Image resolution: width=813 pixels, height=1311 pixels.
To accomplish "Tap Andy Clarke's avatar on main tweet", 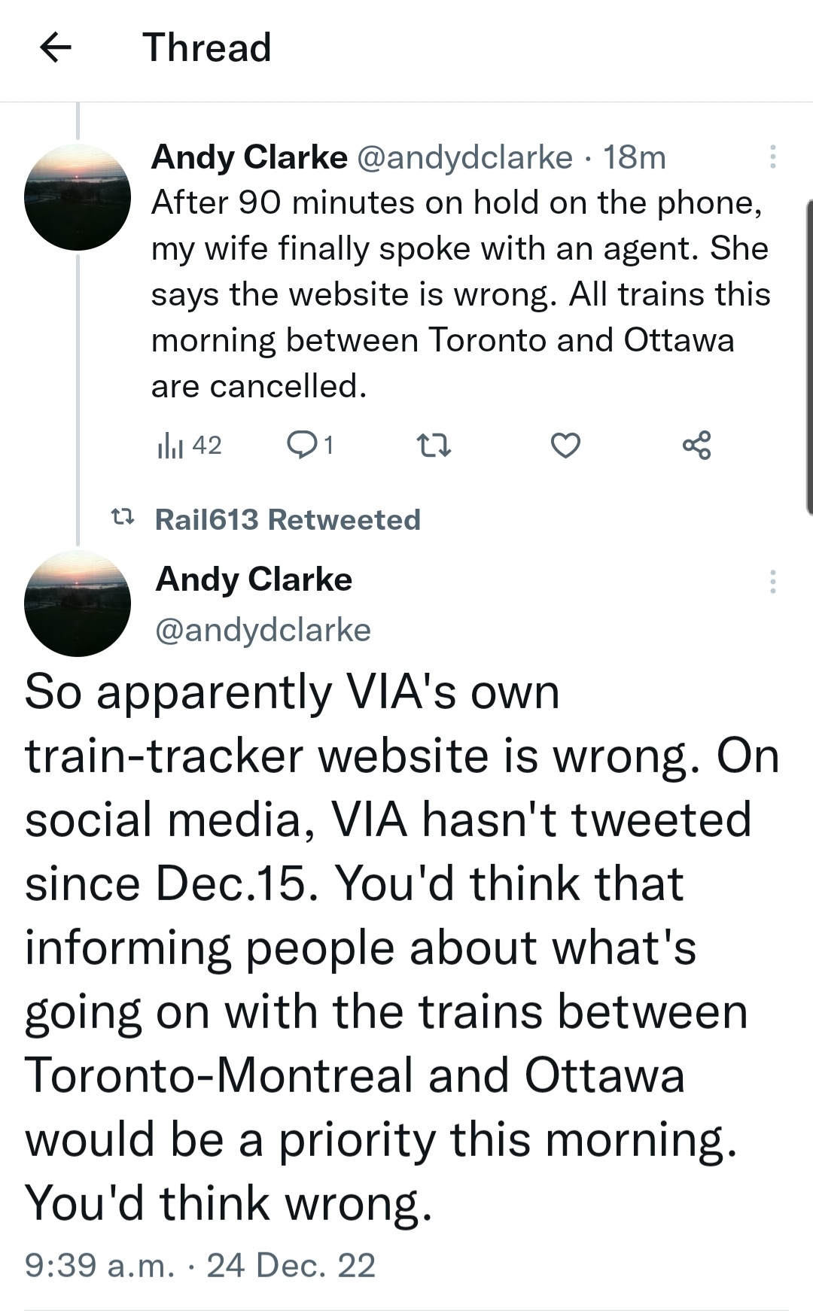I will [x=78, y=604].
